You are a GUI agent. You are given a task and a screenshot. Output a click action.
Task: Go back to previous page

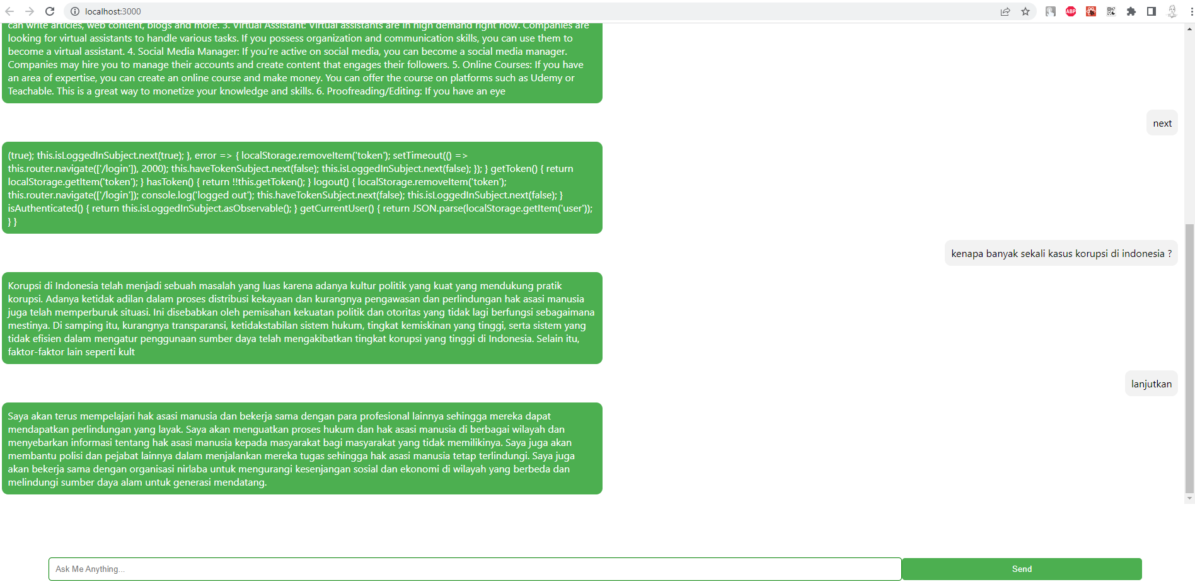[x=9, y=11]
